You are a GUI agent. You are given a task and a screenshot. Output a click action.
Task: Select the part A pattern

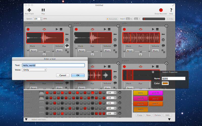155,93
